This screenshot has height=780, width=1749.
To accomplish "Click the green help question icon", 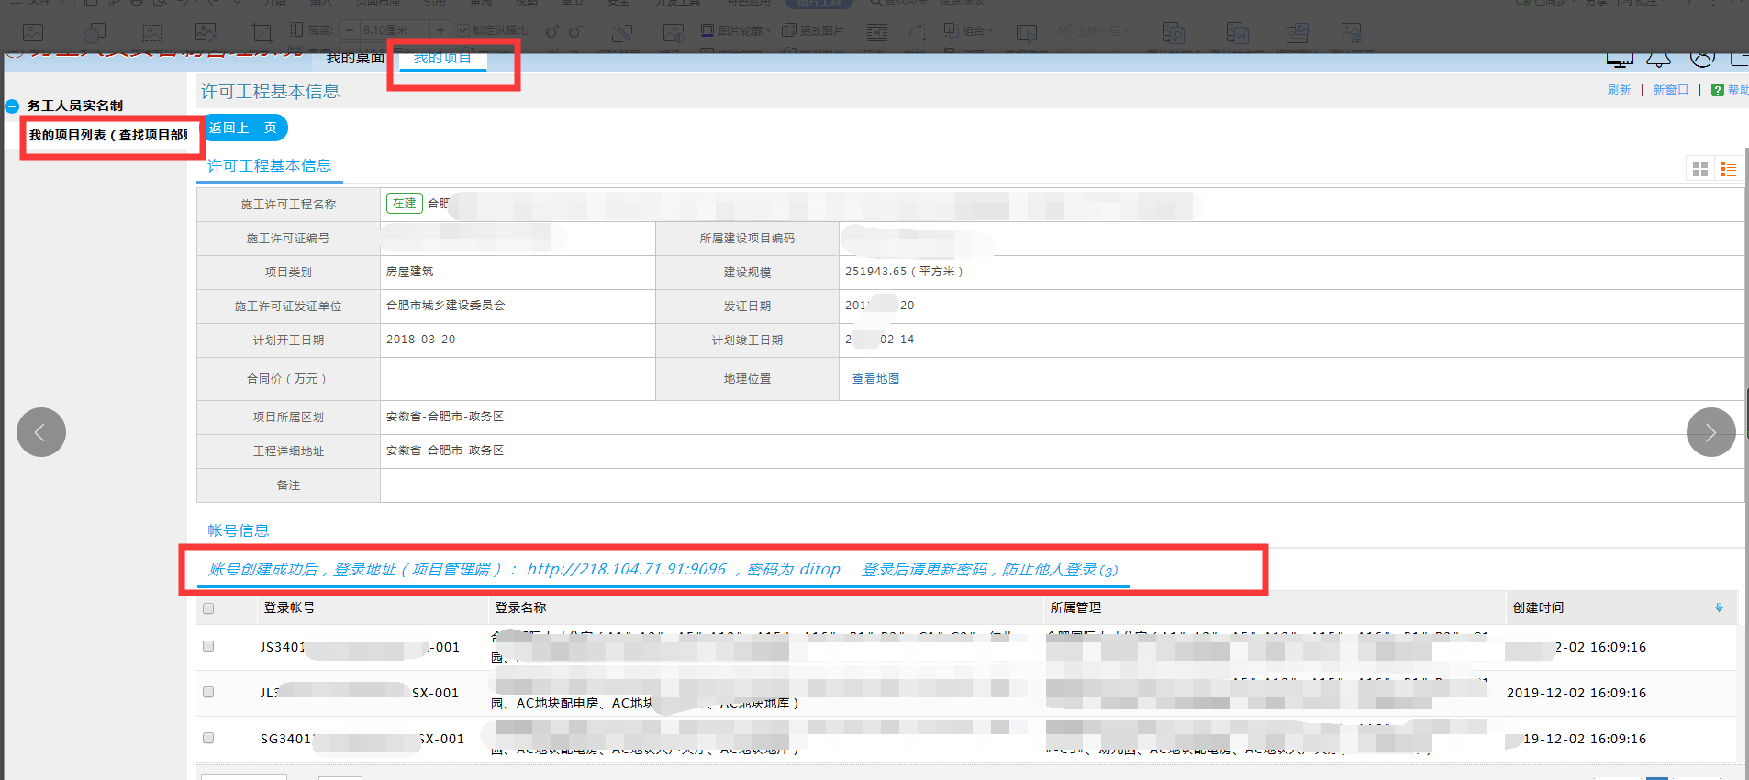I will coord(1717,90).
